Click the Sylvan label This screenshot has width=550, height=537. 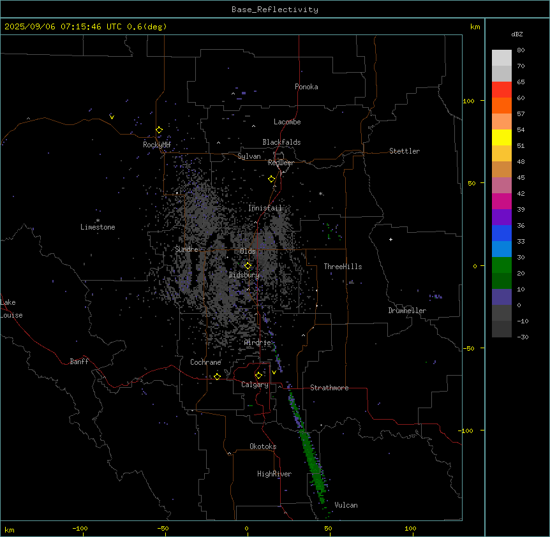point(249,156)
